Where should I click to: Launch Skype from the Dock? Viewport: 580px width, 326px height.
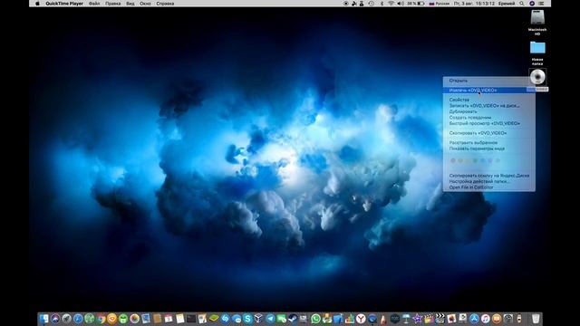coord(247,319)
